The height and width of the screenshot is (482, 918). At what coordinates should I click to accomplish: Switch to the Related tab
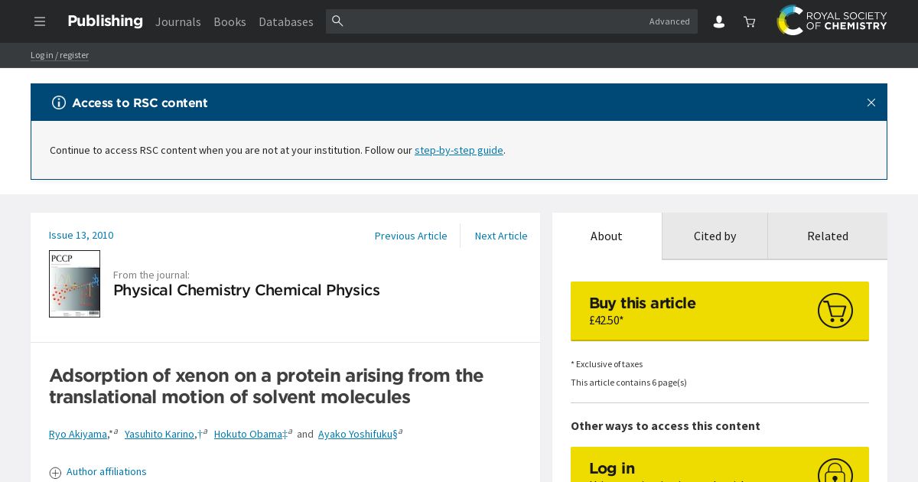coord(828,236)
